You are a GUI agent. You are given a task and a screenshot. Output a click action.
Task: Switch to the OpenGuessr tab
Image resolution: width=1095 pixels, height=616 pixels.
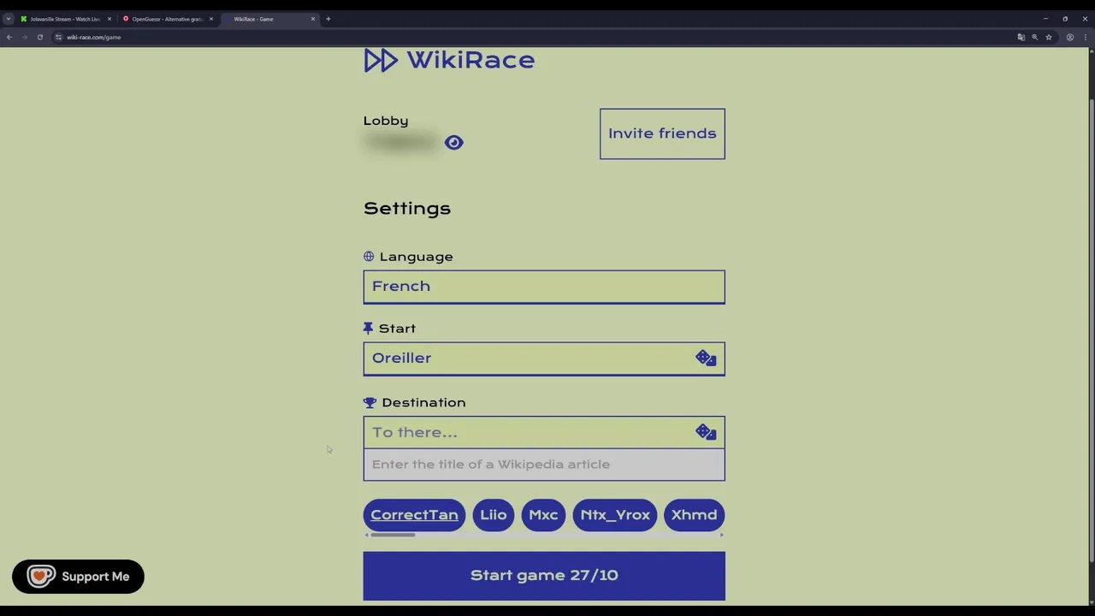point(167,19)
